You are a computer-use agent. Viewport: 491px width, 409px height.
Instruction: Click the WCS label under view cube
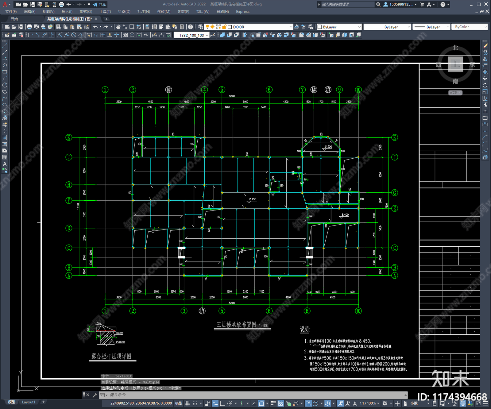click(455, 92)
